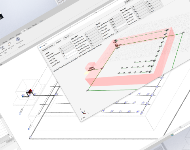This screenshot has width=190, height=150.
Task: Click the Information dropdown arrow in the ribbon
Action: (20, 43)
